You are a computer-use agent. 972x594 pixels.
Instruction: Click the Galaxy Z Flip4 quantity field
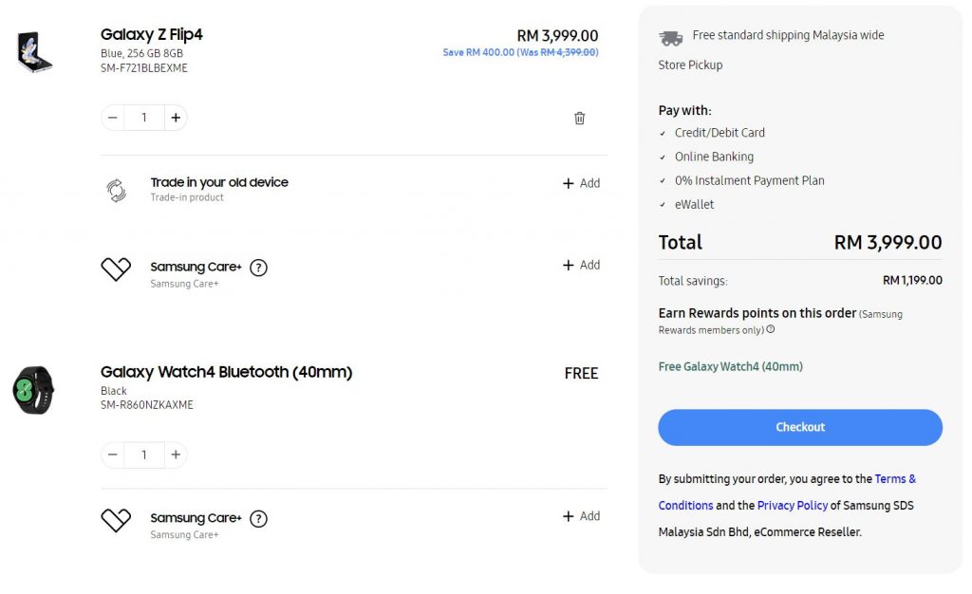[x=144, y=118]
